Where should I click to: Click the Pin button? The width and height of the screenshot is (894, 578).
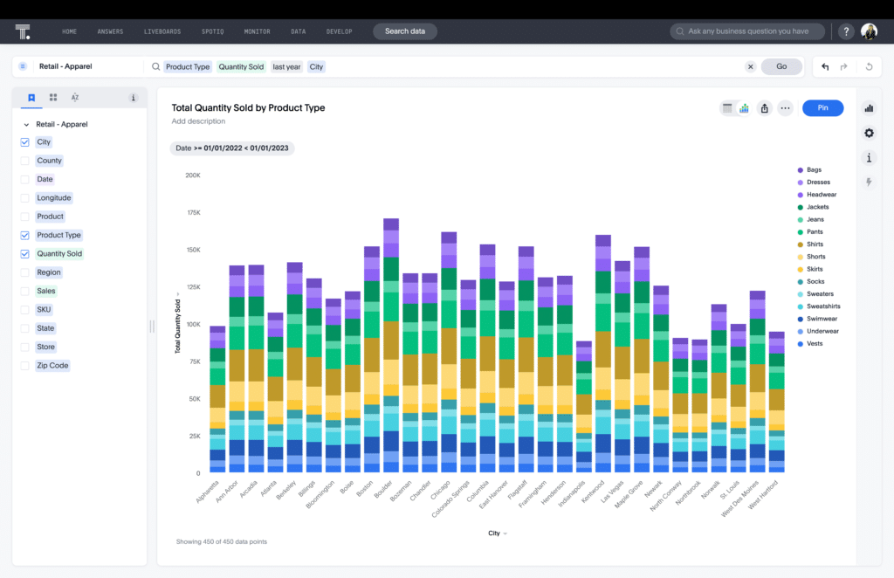[822, 107]
